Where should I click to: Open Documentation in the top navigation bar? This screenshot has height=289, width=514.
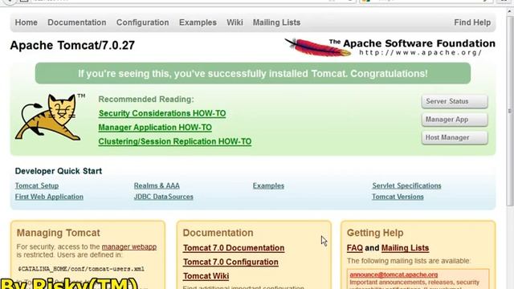point(77,22)
